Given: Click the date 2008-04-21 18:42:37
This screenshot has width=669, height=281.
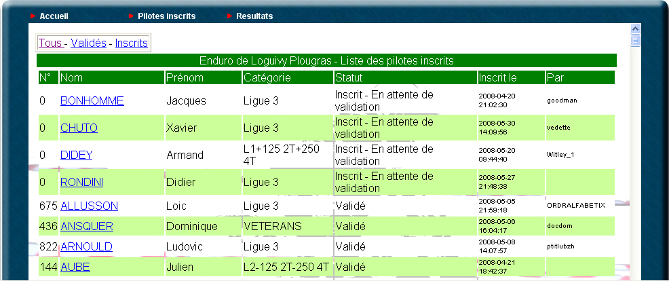Looking at the screenshot, I should [497, 267].
